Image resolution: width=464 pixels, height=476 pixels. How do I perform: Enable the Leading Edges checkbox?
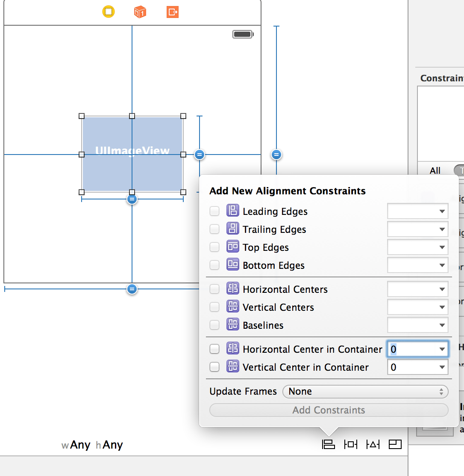pyautogui.click(x=214, y=211)
